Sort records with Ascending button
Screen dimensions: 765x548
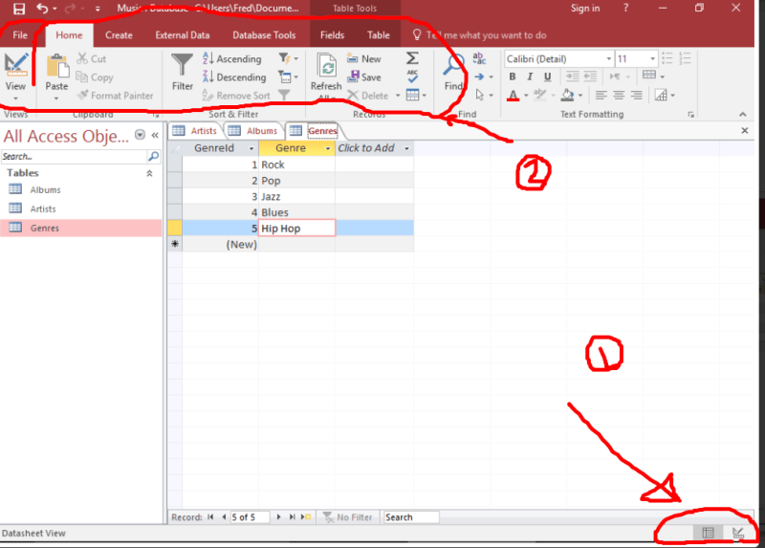[232, 58]
